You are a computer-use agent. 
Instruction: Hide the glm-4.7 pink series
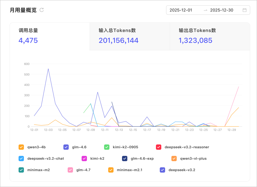point(70,170)
